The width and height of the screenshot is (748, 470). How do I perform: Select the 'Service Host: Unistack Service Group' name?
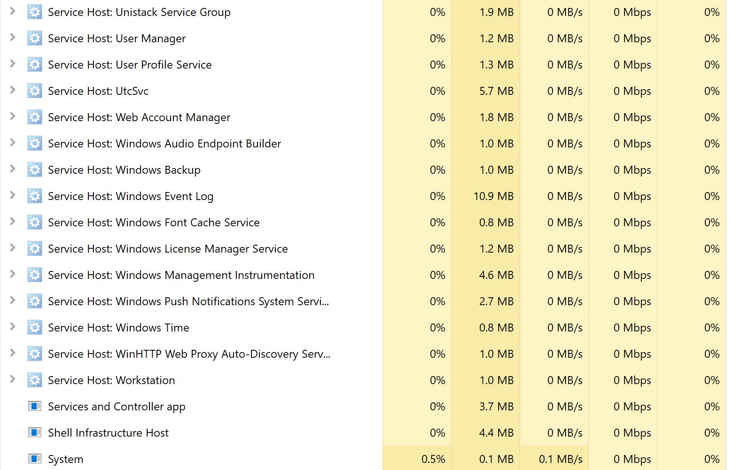click(139, 12)
